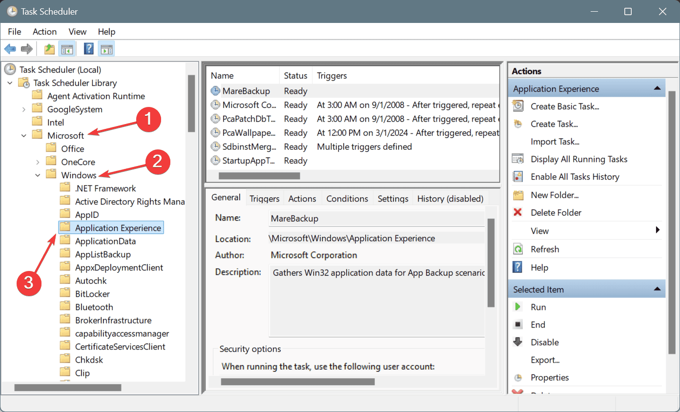Click Enable All Tasks History icon

[518, 177]
